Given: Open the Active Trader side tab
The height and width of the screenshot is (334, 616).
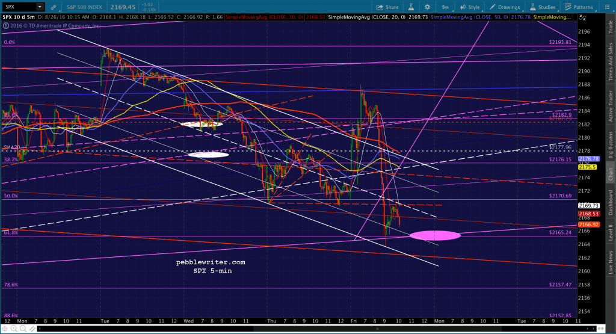Looking at the screenshot, I should pyautogui.click(x=611, y=106).
